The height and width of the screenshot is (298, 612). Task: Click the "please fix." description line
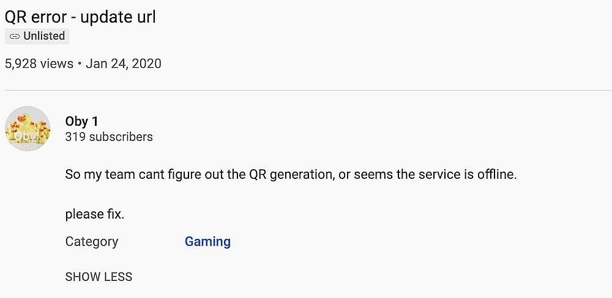point(95,214)
